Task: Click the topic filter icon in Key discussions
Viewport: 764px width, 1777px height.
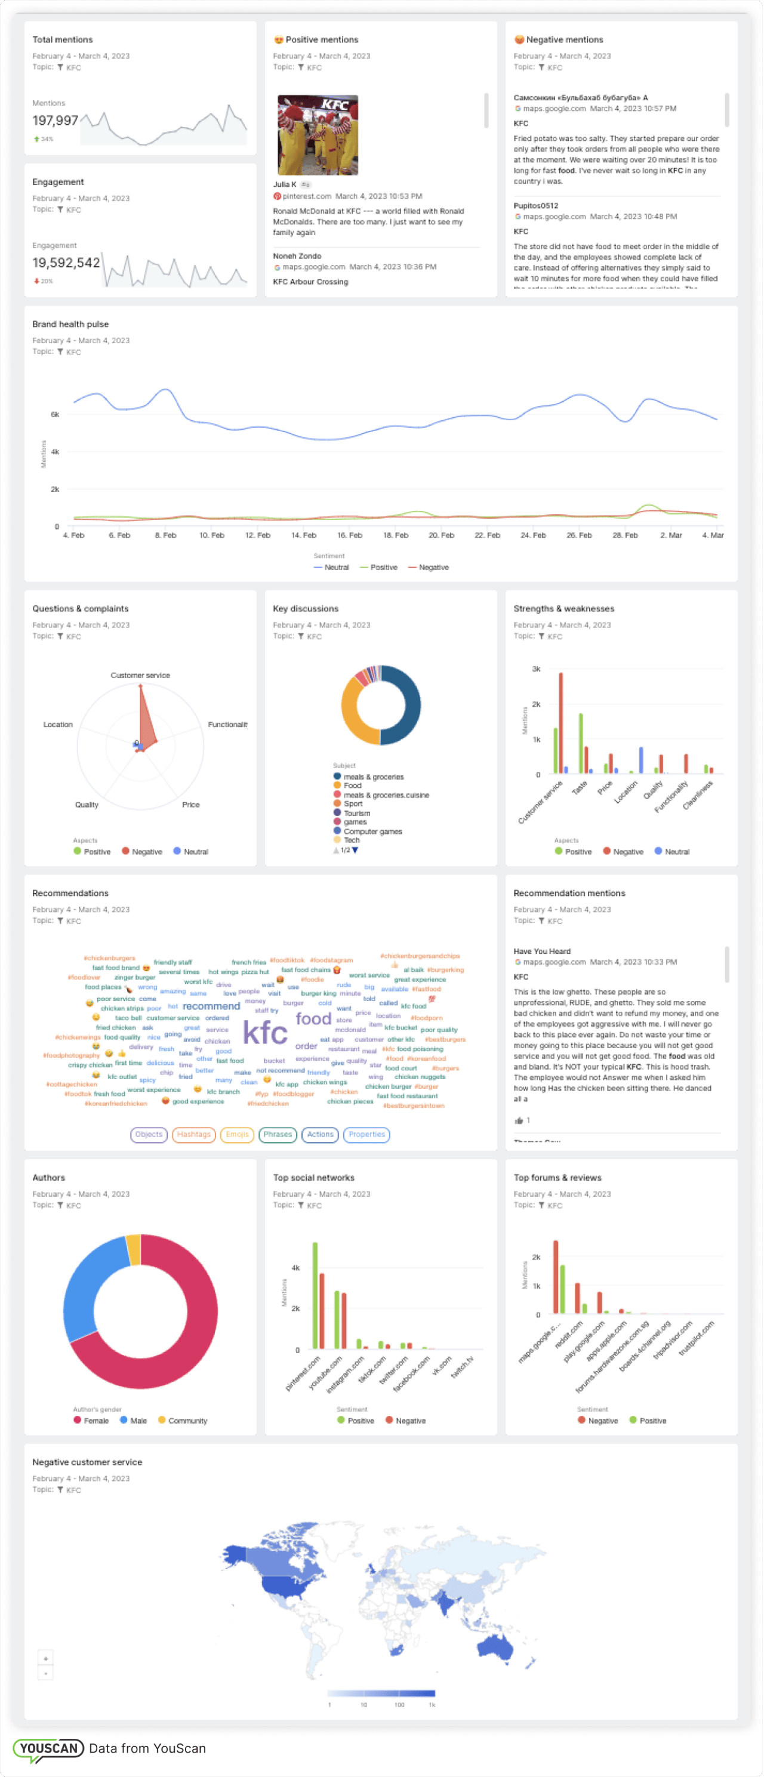Action: click(x=301, y=637)
